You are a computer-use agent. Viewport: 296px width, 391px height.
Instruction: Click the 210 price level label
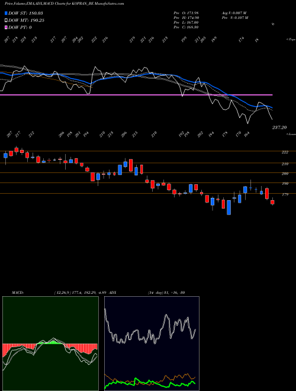pos(285,164)
